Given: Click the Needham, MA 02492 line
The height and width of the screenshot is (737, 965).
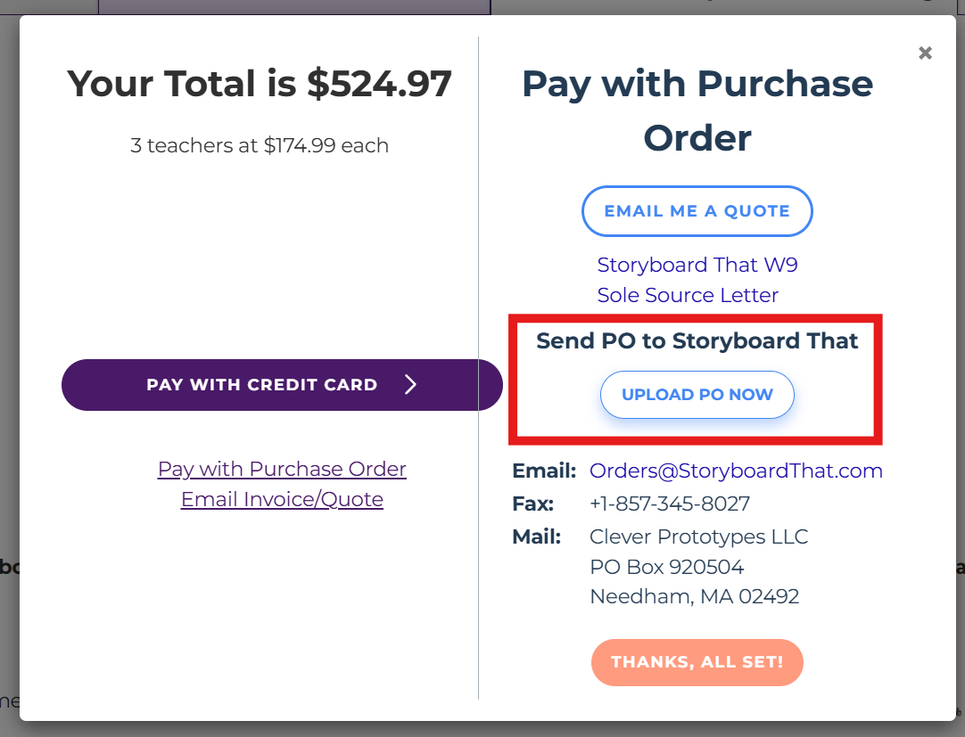Looking at the screenshot, I should (x=694, y=596).
